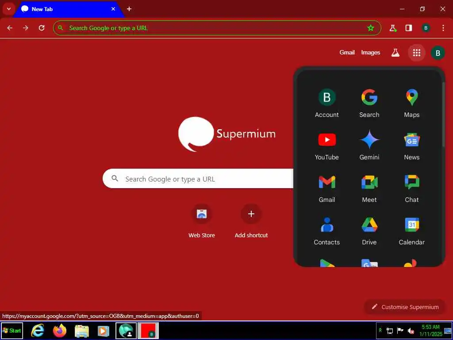The width and height of the screenshot is (453, 340).
Task: Click the muted volume tray icon
Action: 411,330
